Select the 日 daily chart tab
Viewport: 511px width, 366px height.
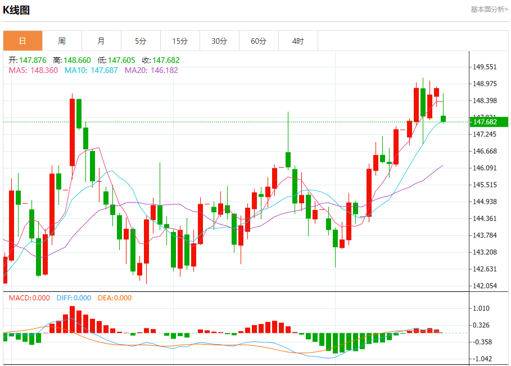tap(22, 41)
